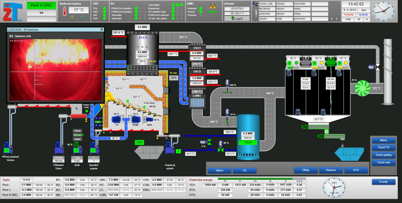This screenshot has width=402, height=203.
Task: Select the ABV fan motor icon
Action: point(149,119)
